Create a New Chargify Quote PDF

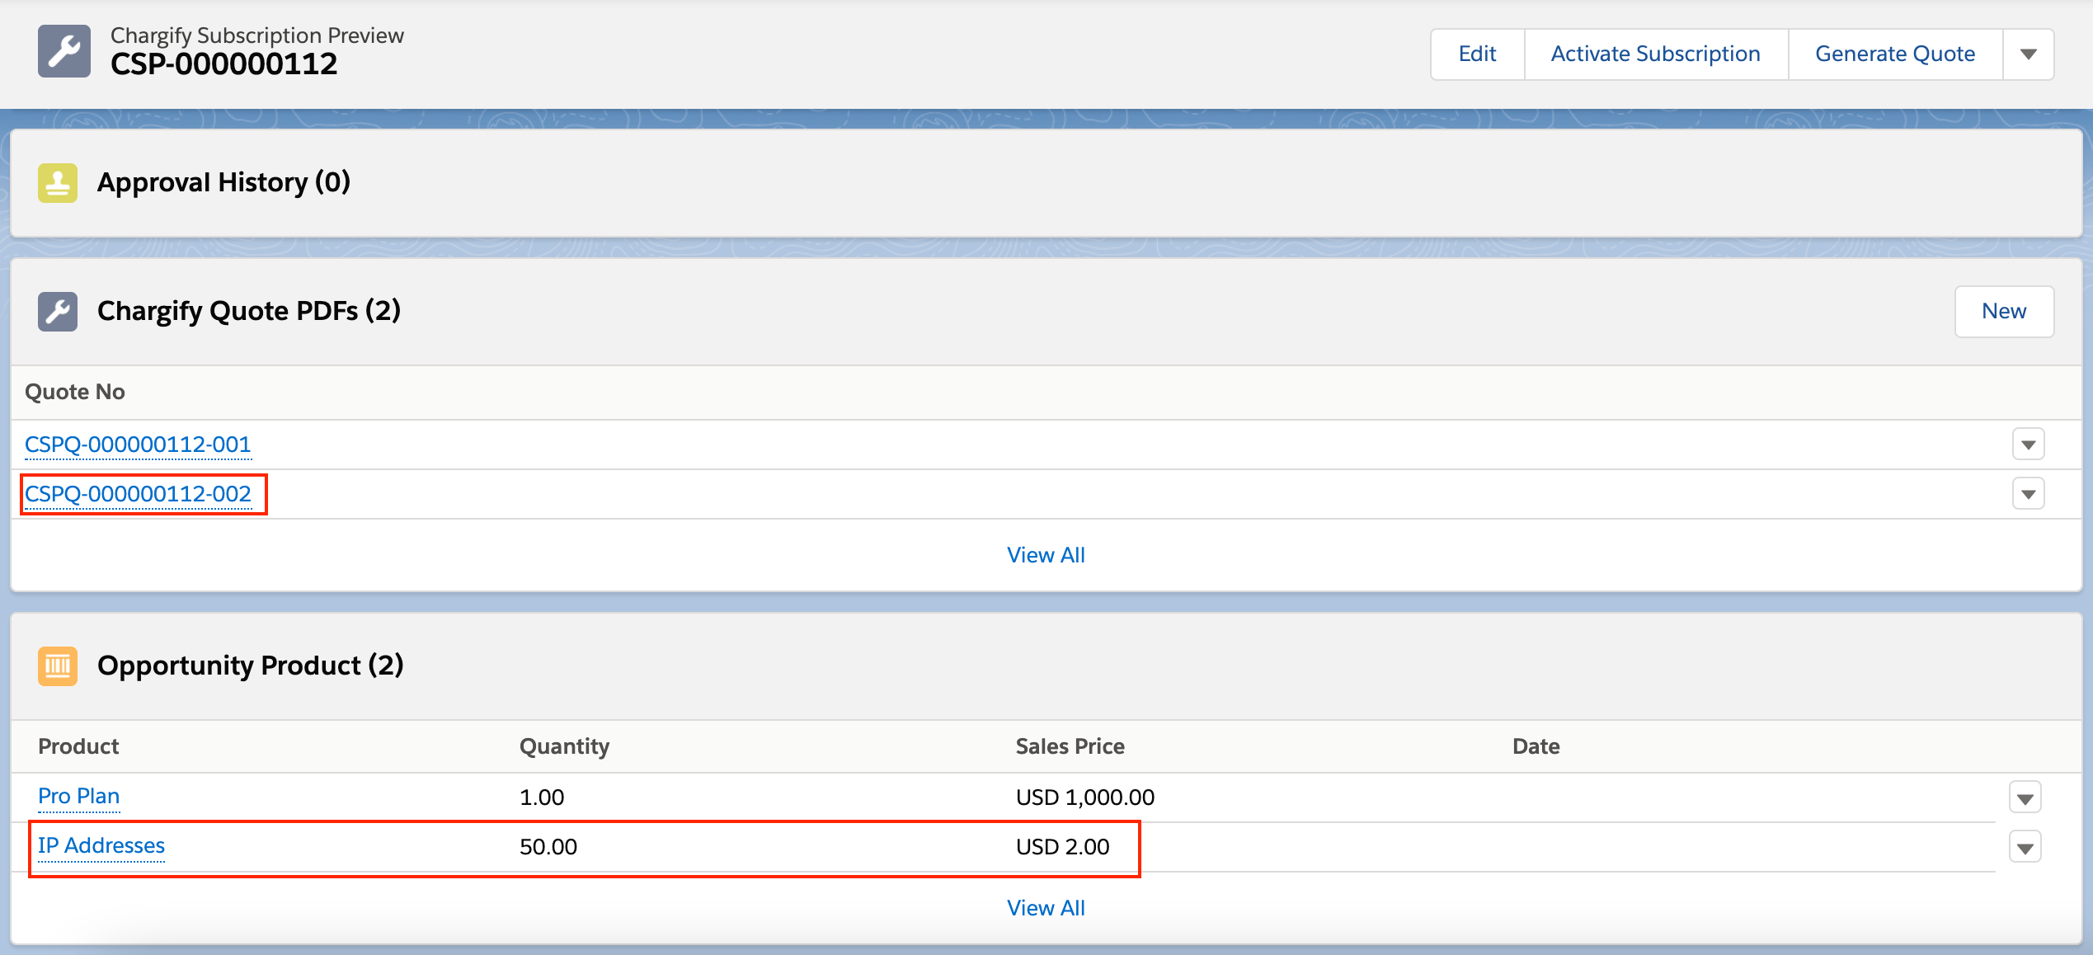click(x=2003, y=312)
